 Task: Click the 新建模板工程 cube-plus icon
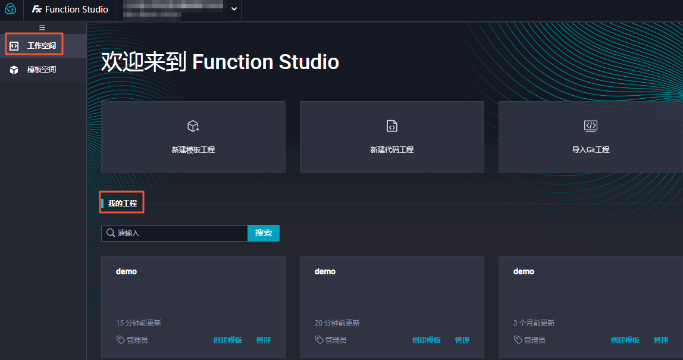point(193,126)
